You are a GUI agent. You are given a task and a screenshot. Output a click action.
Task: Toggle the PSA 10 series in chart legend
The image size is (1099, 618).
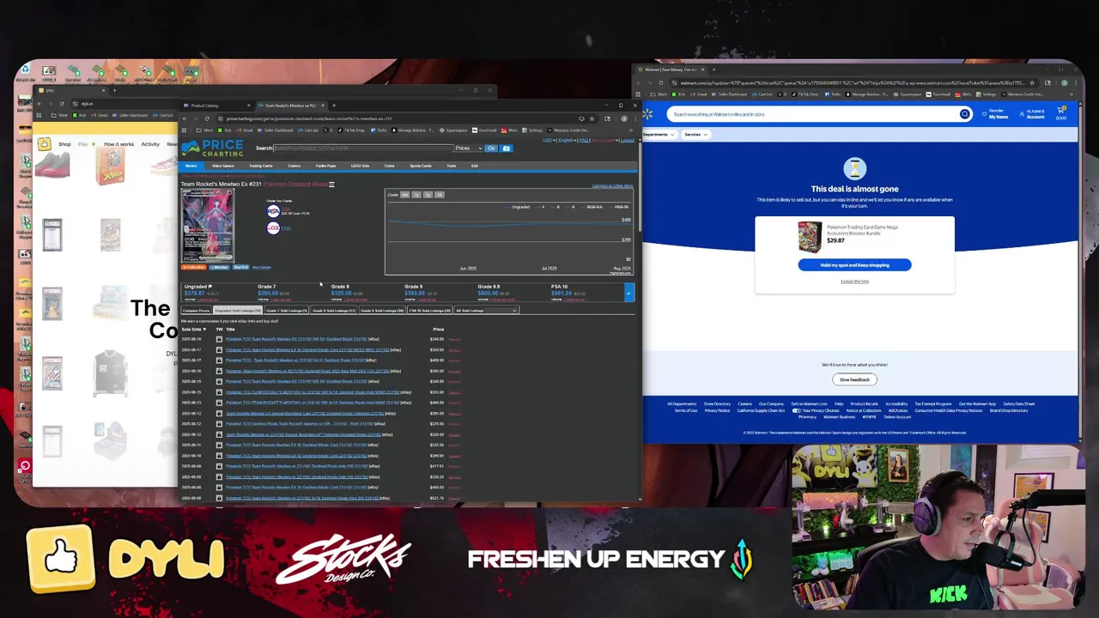[619, 207]
